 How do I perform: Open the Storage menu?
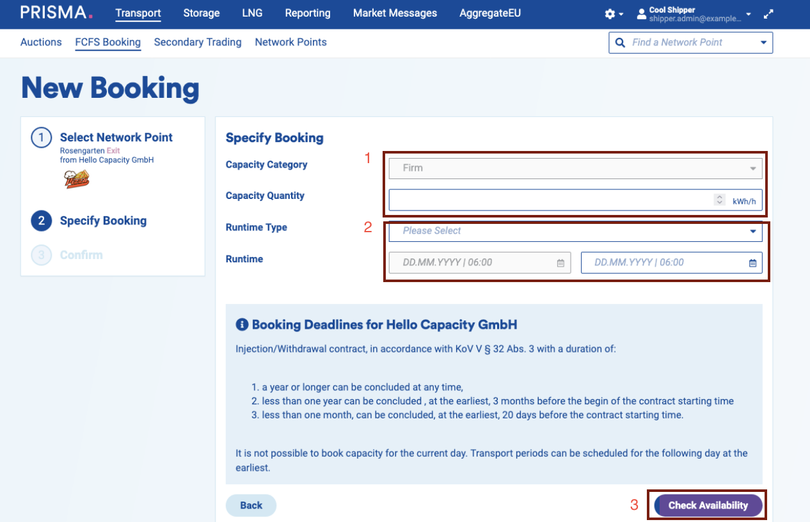(201, 13)
